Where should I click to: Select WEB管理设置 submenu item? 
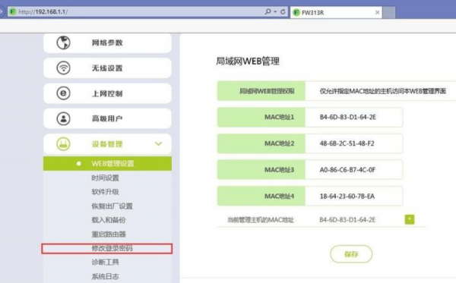(107, 163)
